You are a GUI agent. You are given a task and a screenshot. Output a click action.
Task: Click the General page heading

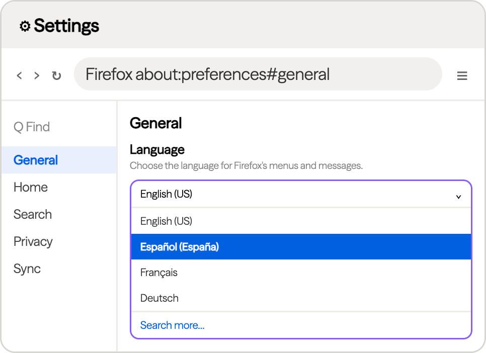155,123
